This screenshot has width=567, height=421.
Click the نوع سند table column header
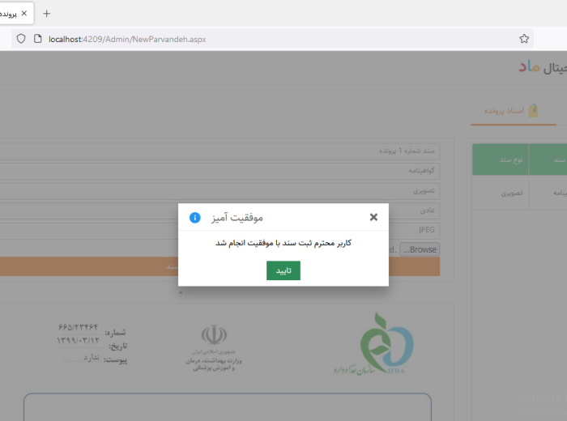[510, 160]
